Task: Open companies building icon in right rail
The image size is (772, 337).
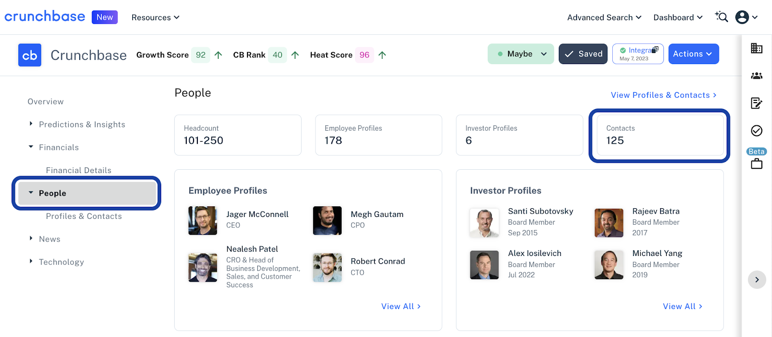Action: click(x=757, y=48)
